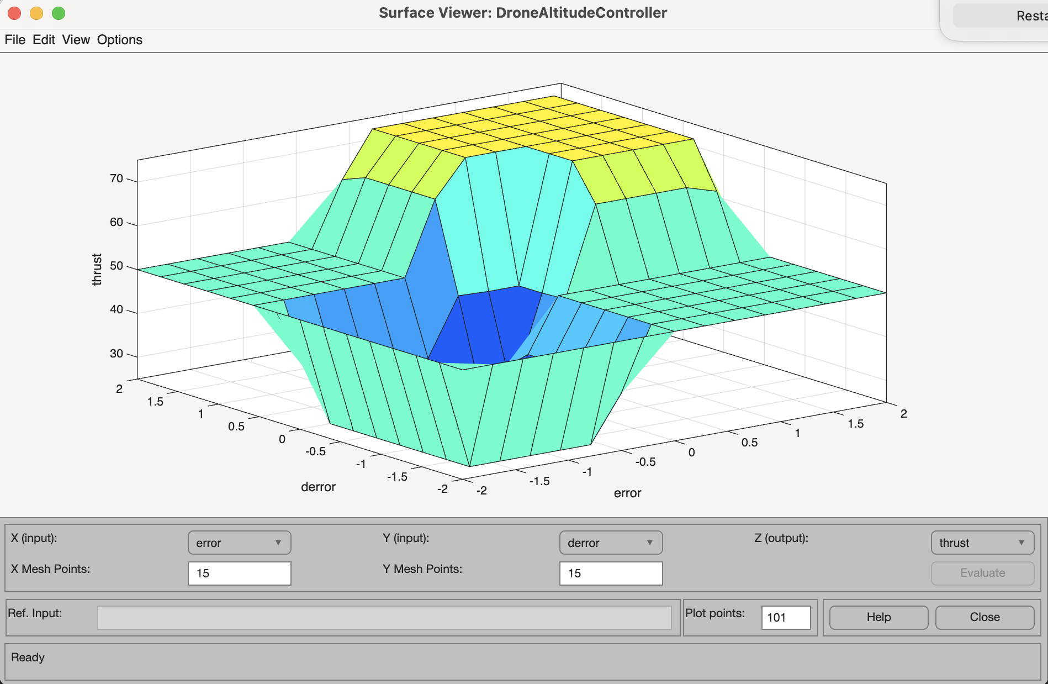1048x684 pixels.
Task: Click the 'Y Mesh Points:' label
Action: click(x=422, y=569)
